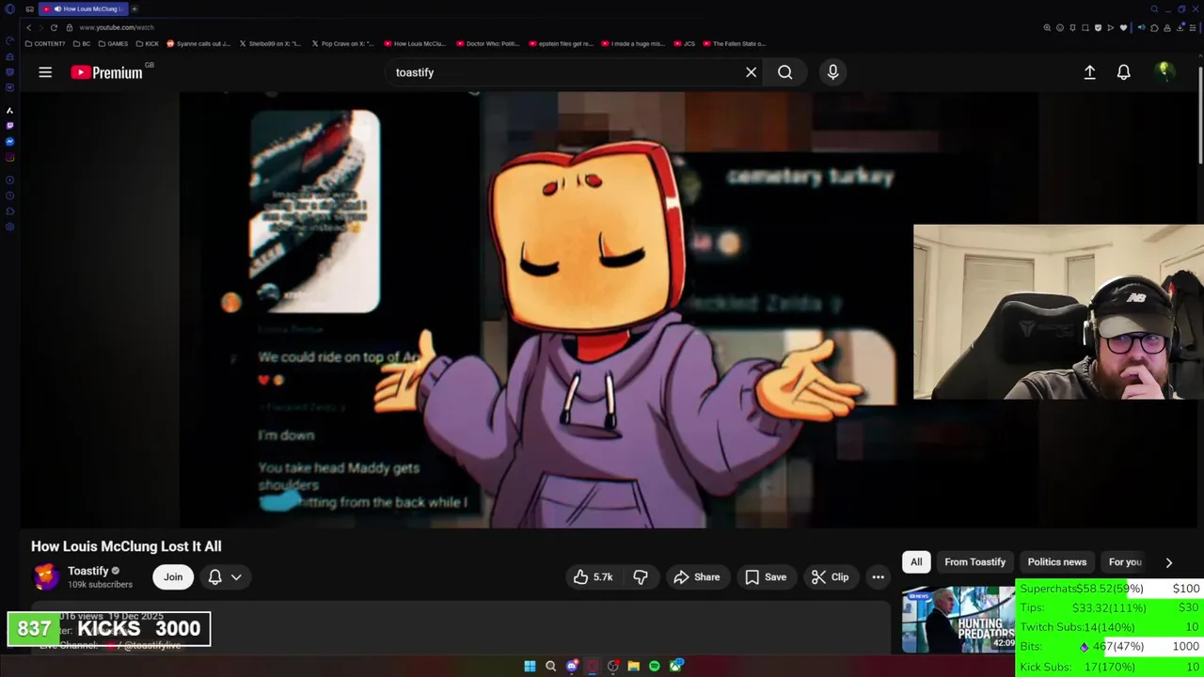Open the Toastify channel avatar
1204x677 pixels.
click(x=46, y=576)
